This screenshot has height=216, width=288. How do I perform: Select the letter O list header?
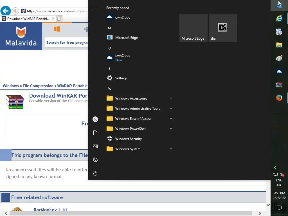[x=110, y=48]
